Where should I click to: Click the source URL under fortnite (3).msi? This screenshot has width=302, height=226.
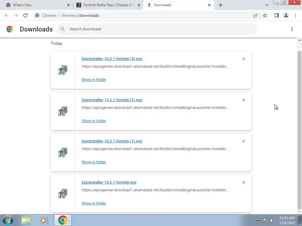[155, 67]
